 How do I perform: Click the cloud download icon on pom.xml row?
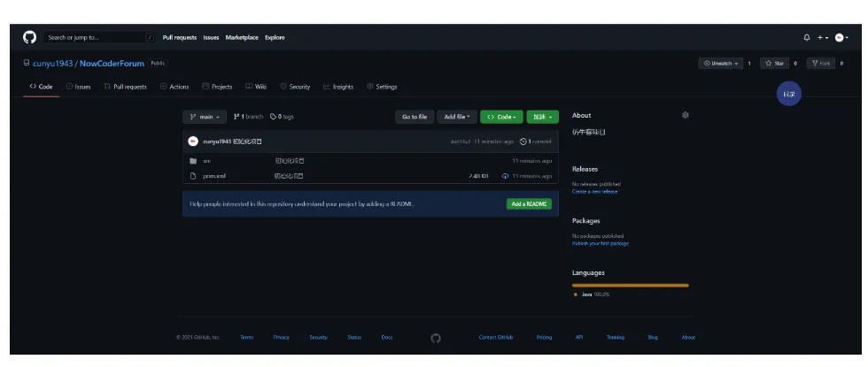pos(505,176)
